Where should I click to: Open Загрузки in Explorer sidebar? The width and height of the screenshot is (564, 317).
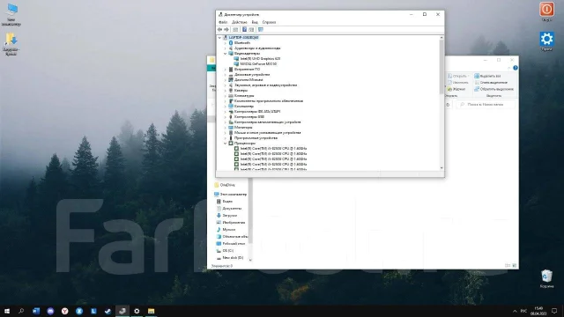226,216
